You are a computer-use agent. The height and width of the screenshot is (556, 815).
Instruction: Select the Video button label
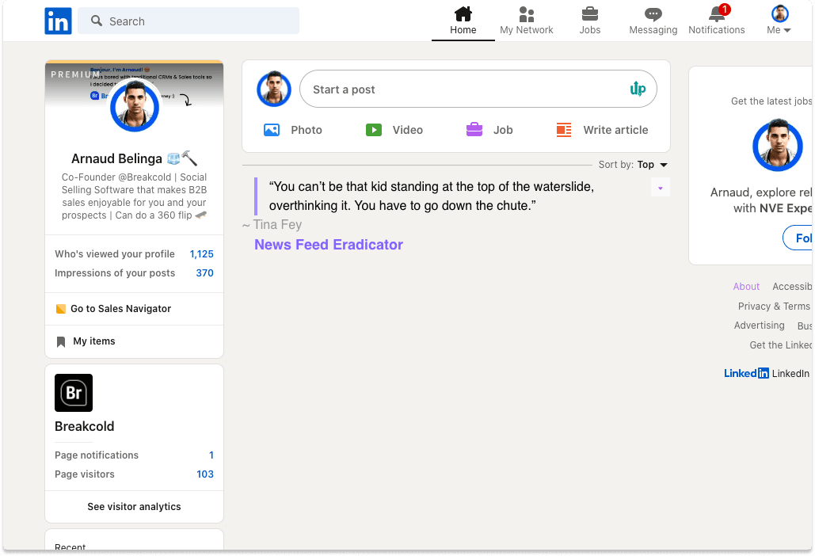click(407, 130)
